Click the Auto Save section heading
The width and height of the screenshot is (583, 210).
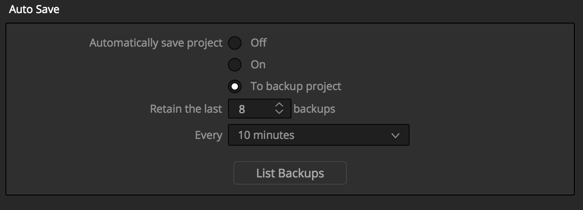click(x=34, y=10)
